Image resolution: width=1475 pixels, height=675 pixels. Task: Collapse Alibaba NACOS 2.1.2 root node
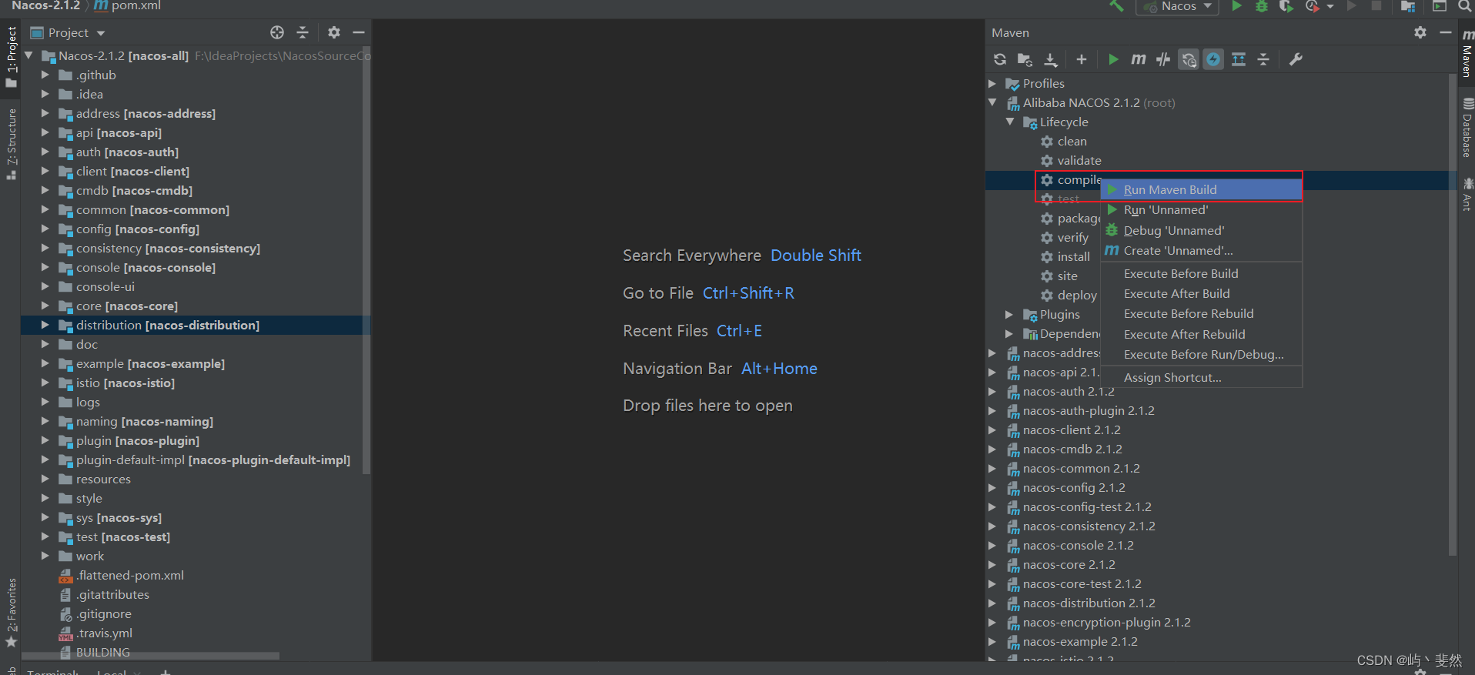pos(992,102)
